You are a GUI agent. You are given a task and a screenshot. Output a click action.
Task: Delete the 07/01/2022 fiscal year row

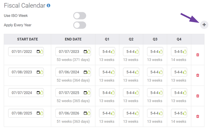pyautogui.click(x=198, y=55)
